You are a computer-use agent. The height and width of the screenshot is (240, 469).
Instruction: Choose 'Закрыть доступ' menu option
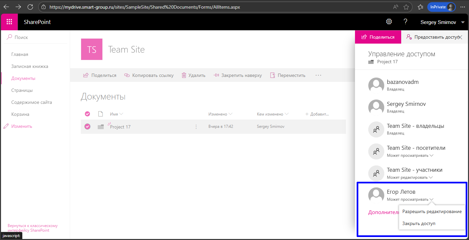tap(418, 223)
